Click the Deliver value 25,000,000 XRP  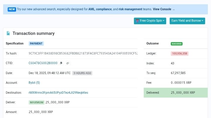click(57, 102)
